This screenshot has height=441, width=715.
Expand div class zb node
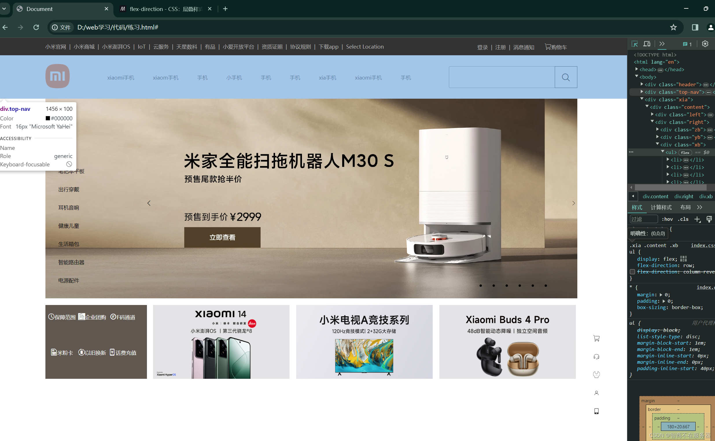(x=657, y=129)
